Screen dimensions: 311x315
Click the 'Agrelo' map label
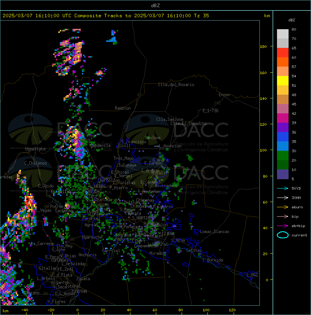tap(91, 225)
